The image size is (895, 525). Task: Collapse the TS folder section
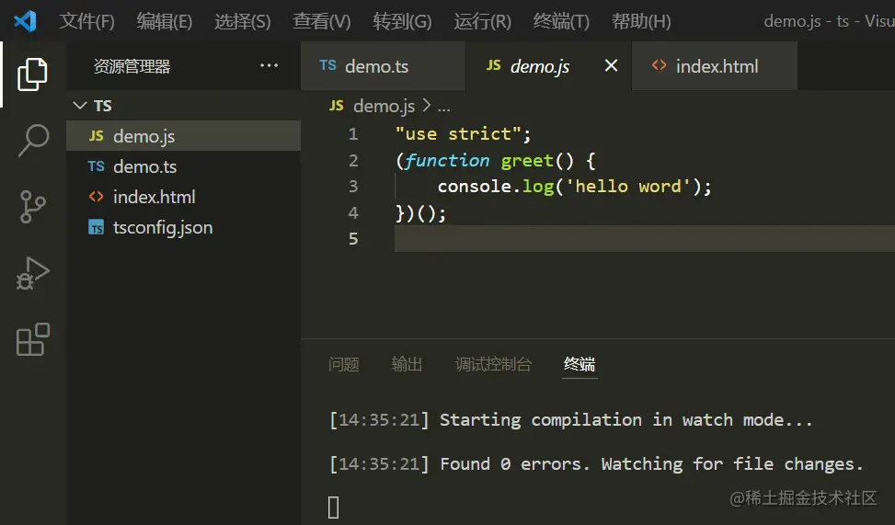pyautogui.click(x=183, y=106)
